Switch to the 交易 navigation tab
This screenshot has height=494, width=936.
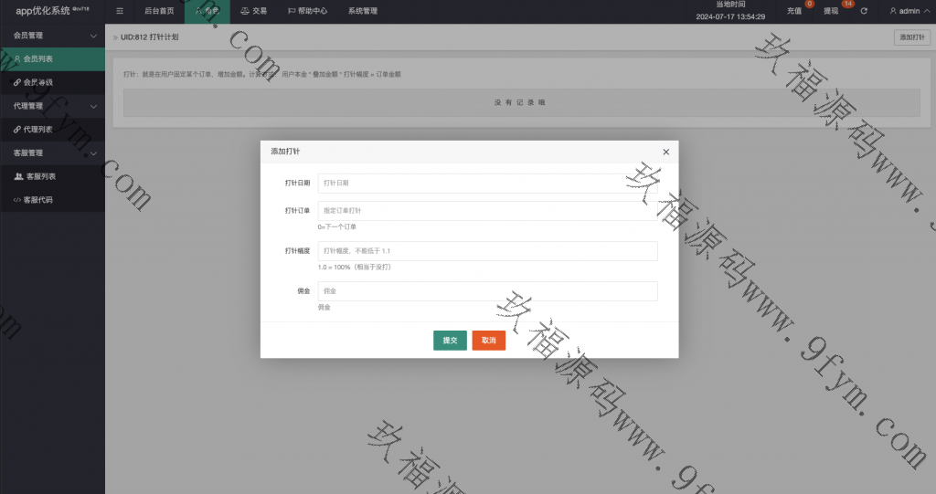pos(254,11)
